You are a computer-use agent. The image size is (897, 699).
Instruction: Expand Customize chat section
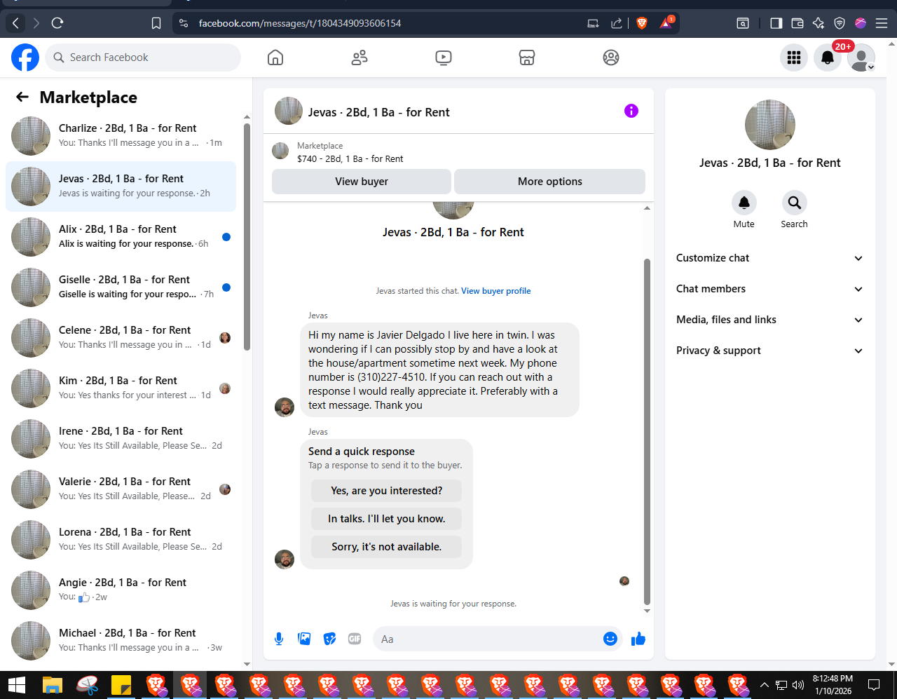769,258
